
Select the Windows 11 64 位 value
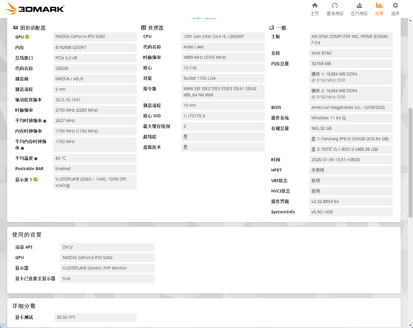351,118
